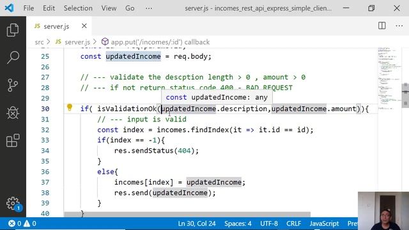Click isValidationOk on line 30
This screenshot has width=409, height=230.
coord(127,109)
